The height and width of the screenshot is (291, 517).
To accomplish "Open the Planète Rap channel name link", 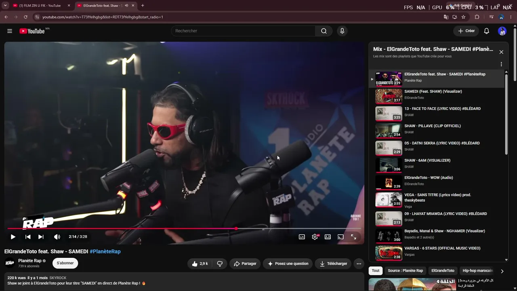I will 30,261.
